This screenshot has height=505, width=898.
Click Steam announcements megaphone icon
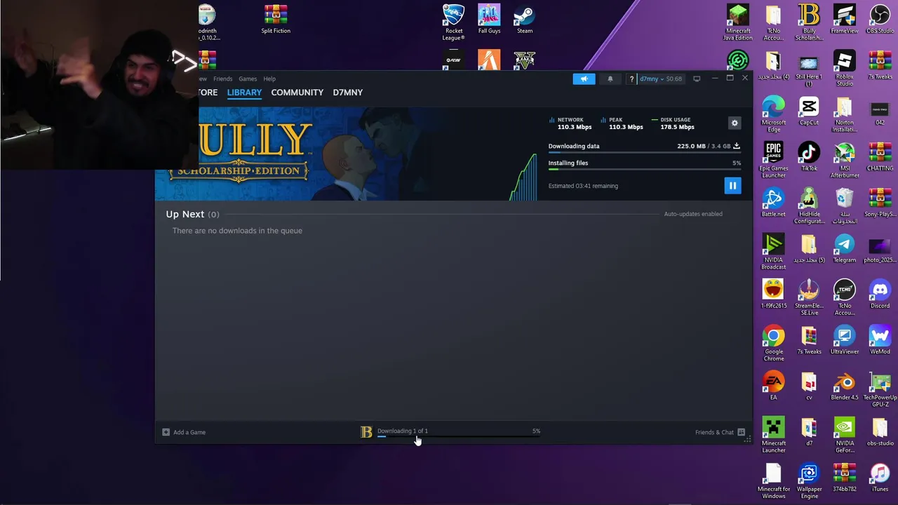[584, 79]
